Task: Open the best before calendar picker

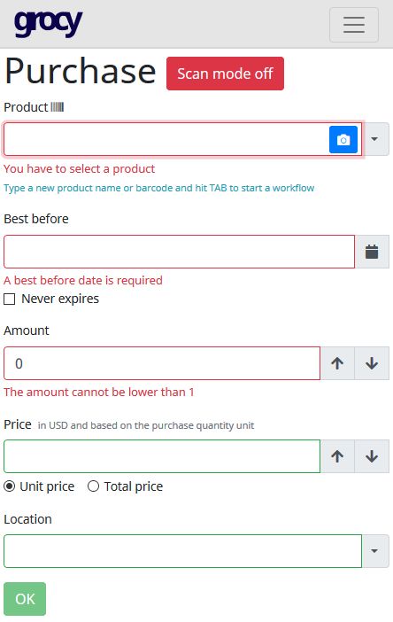Action: (x=372, y=252)
